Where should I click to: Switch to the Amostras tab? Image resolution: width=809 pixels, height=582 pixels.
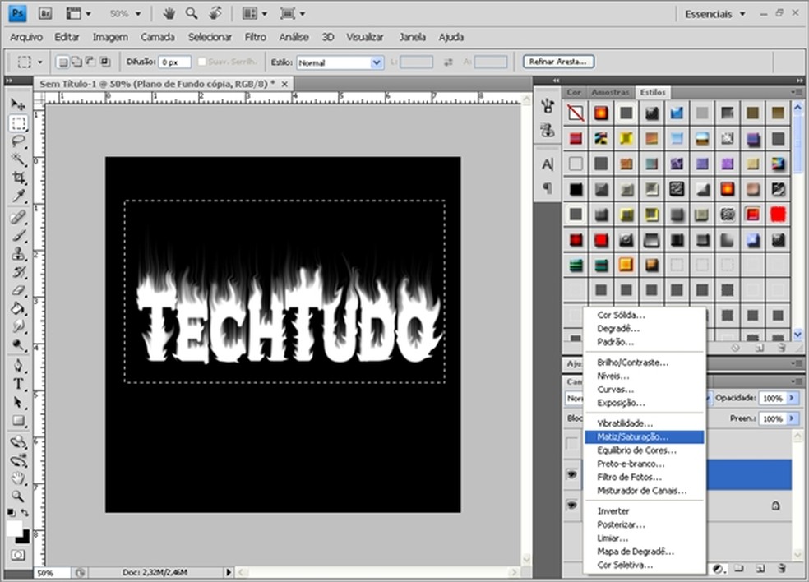tap(611, 92)
